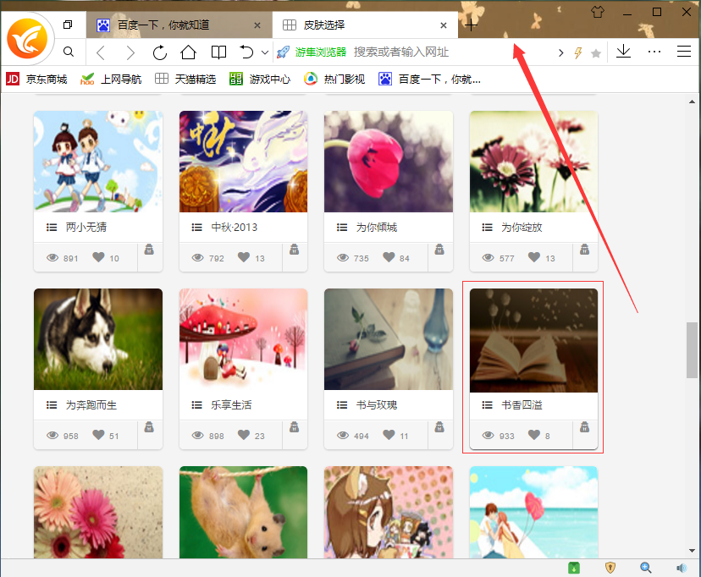Open the 热门影视 bookmark
This screenshot has height=577, width=701.
[334, 80]
